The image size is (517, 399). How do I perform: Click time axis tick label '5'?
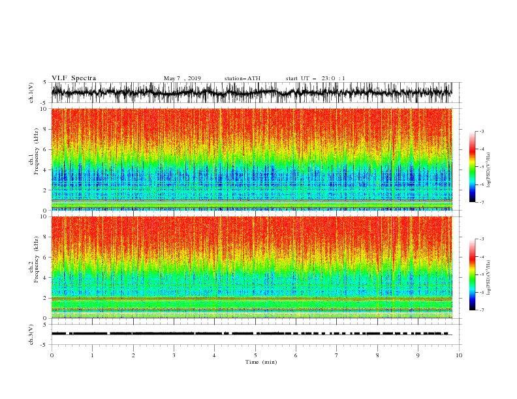click(x=255, y=355)
